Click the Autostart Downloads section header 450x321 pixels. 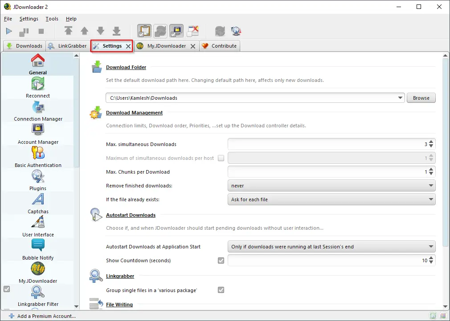click(131, 215)
